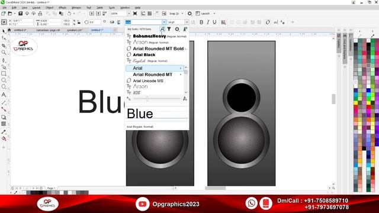Click the font name input field
The image size is (379, 213).
click(143, 22)
